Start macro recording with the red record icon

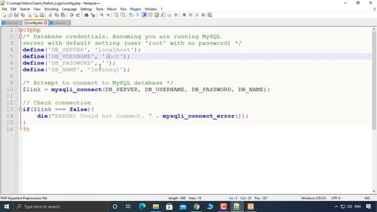pos(184,15)
